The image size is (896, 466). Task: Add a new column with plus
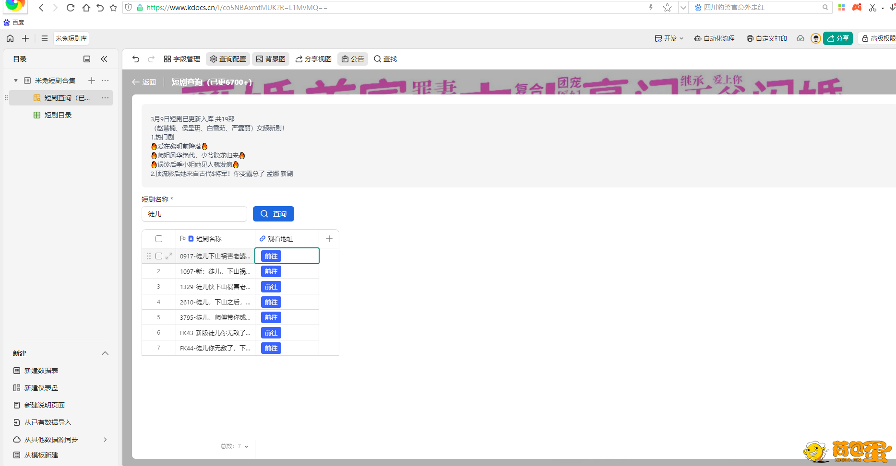coord(329,239)
